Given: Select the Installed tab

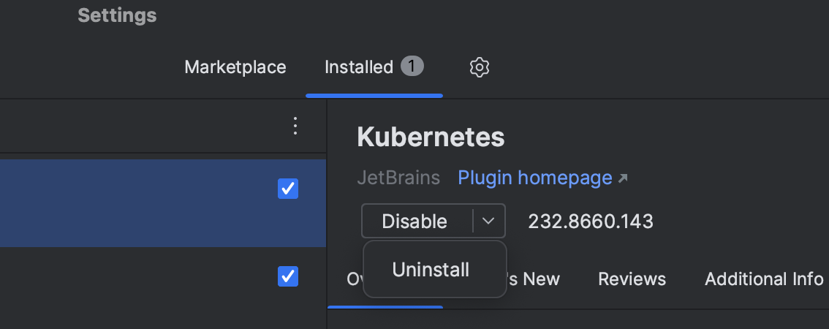Looking at the screenshot, I should tap(359, 67).
